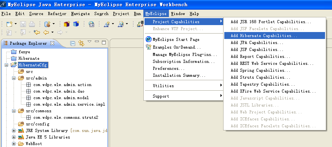The image size is (332, 147).
Task: Expand the Java EE 5 Libraries node
Action: pos(14,137)
